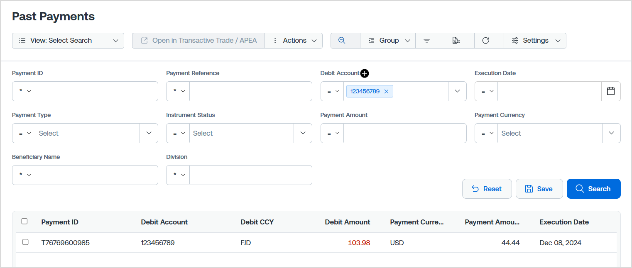Screen dimensions: 632x268
Task: Click the Execution Date input field
Action: tap(549, 91)
